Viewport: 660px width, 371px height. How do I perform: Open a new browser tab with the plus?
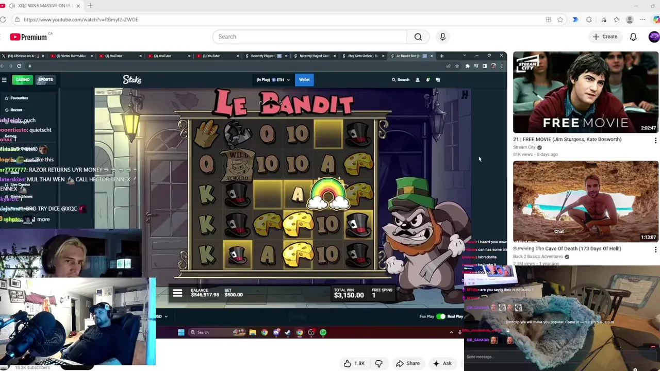coord(90,6)
